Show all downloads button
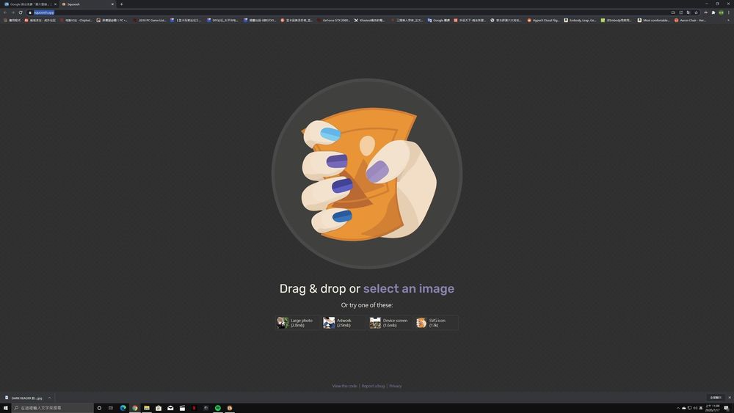Image resolution: width=734 pixels, height=413 pixels. click(x=716, y=398)
